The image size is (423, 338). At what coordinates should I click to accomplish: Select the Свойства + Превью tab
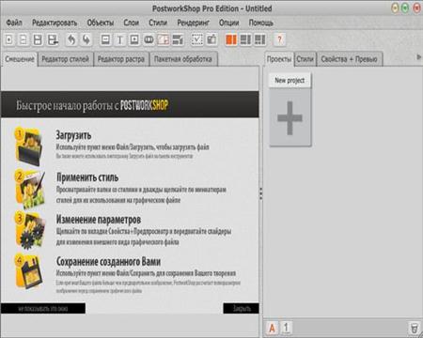coord(350,59)
